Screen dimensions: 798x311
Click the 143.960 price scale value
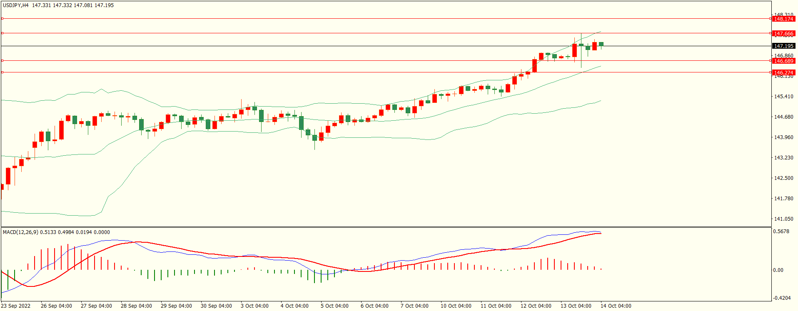click(783, 137)
